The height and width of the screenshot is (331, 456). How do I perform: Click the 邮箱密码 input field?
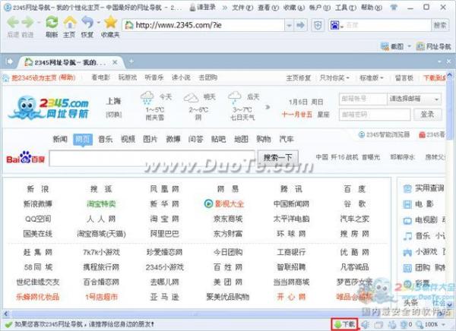(x=375, y=115)
